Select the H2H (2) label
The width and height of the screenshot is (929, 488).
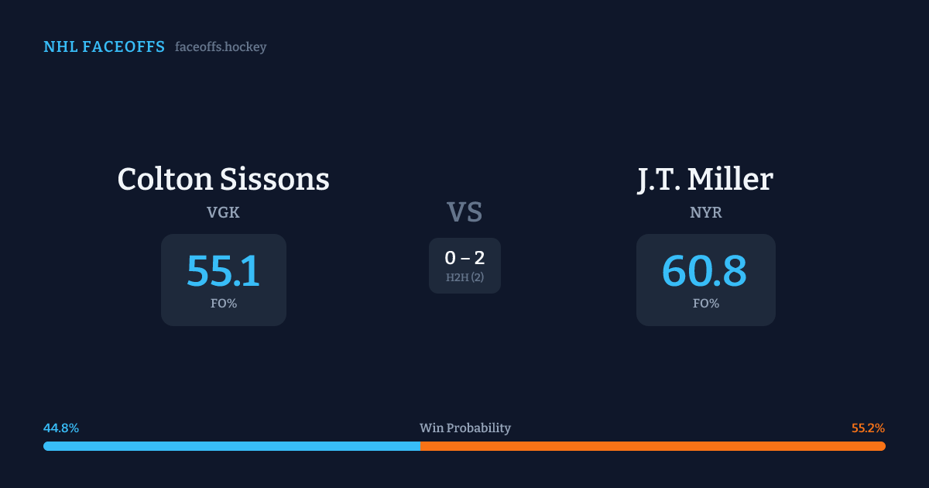click(x=464, y=277)
